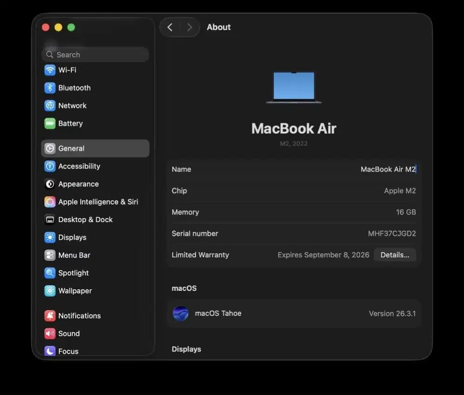
Task: Click the Network globe icon
Action: click(x=50, y=105)
